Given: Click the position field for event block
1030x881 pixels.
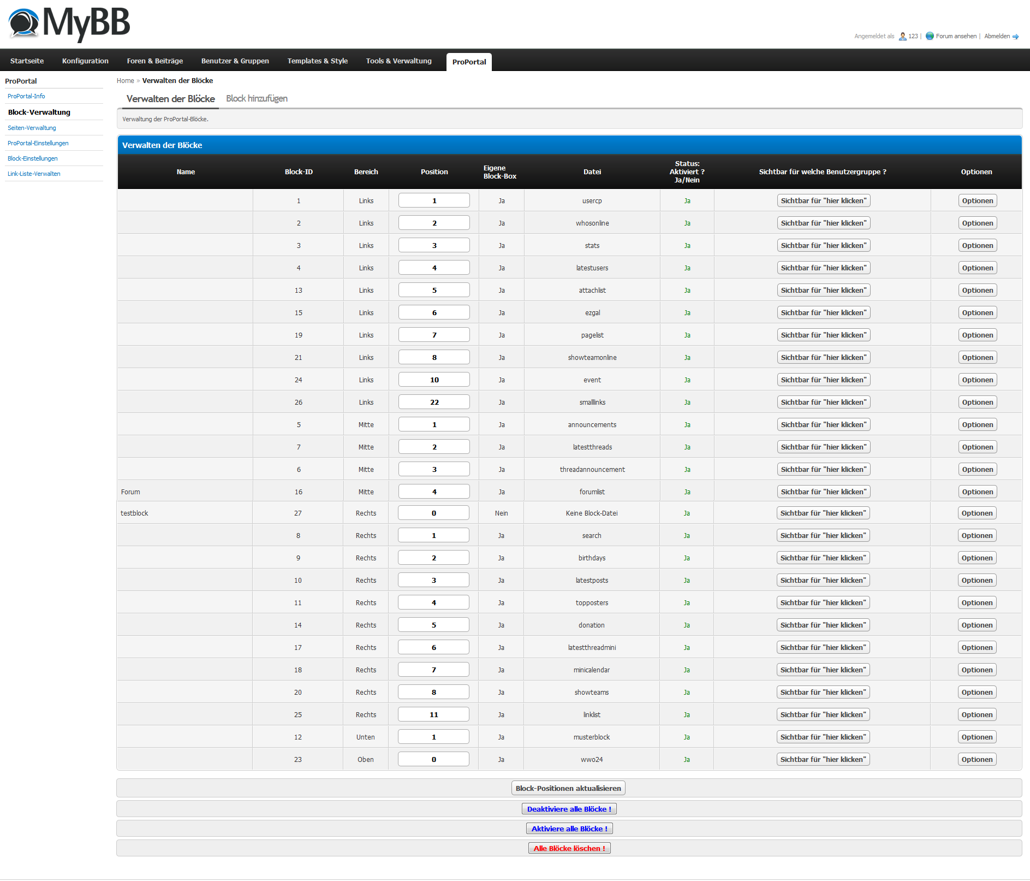Looking at the screenshot, I should point(434,380).
